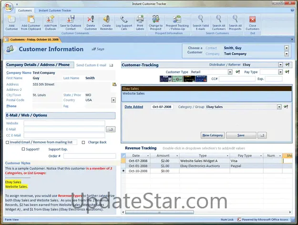Click the edit icon next to Pay Type dropdown
Viewport: 298px width, 225px height.
click(x=287, y=72)
